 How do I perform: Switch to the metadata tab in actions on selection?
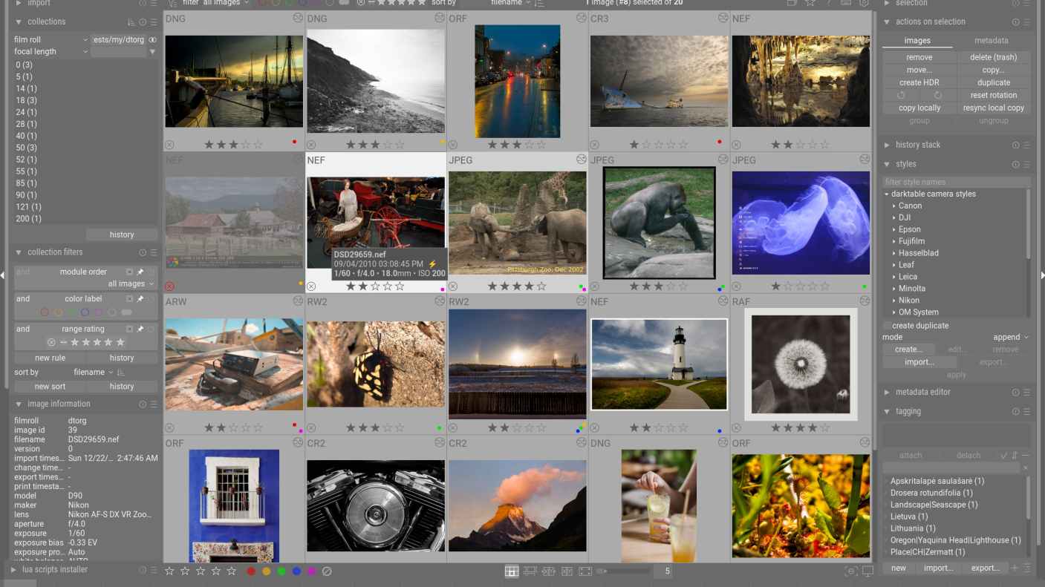tap(992, 40)
